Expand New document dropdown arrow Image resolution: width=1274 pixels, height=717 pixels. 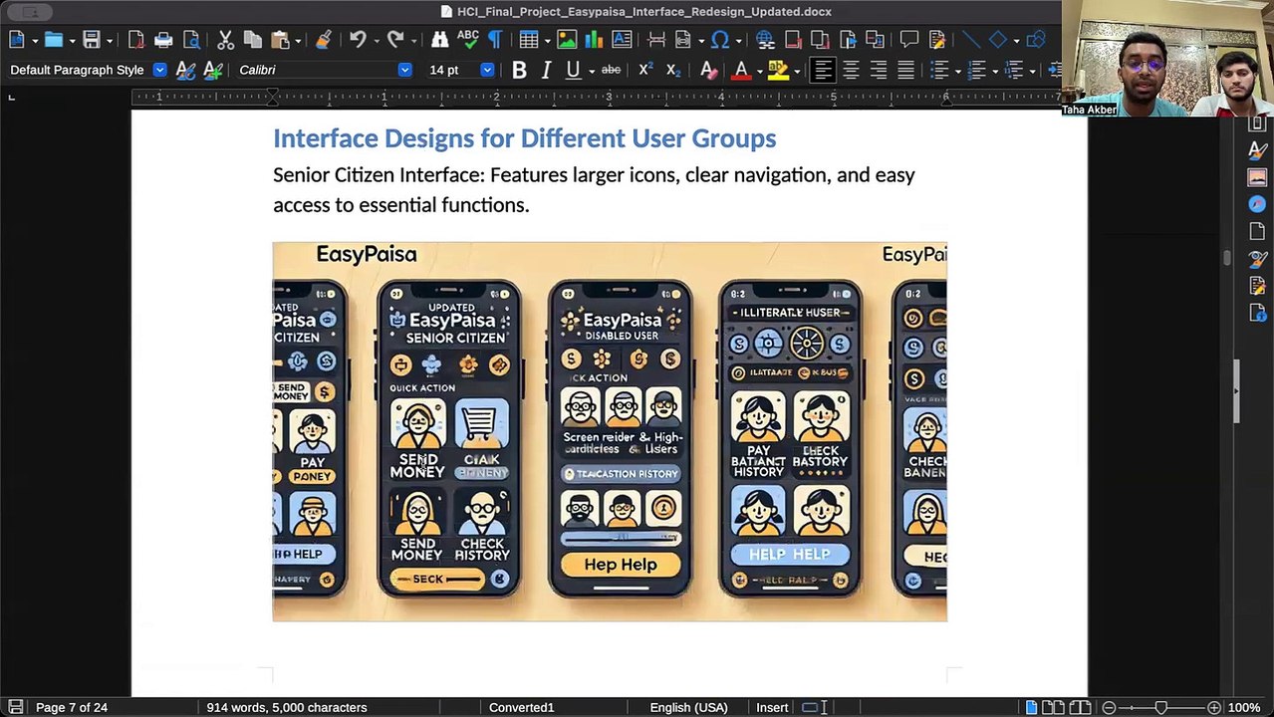coord(34,41)
